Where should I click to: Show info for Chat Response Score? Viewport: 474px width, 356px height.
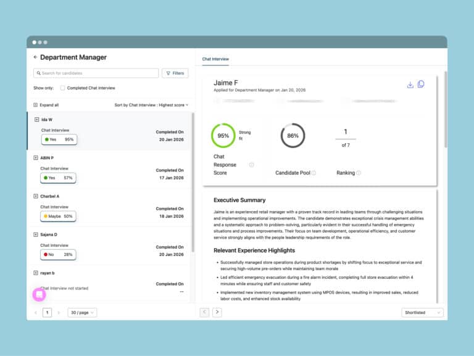click(252, 165)
